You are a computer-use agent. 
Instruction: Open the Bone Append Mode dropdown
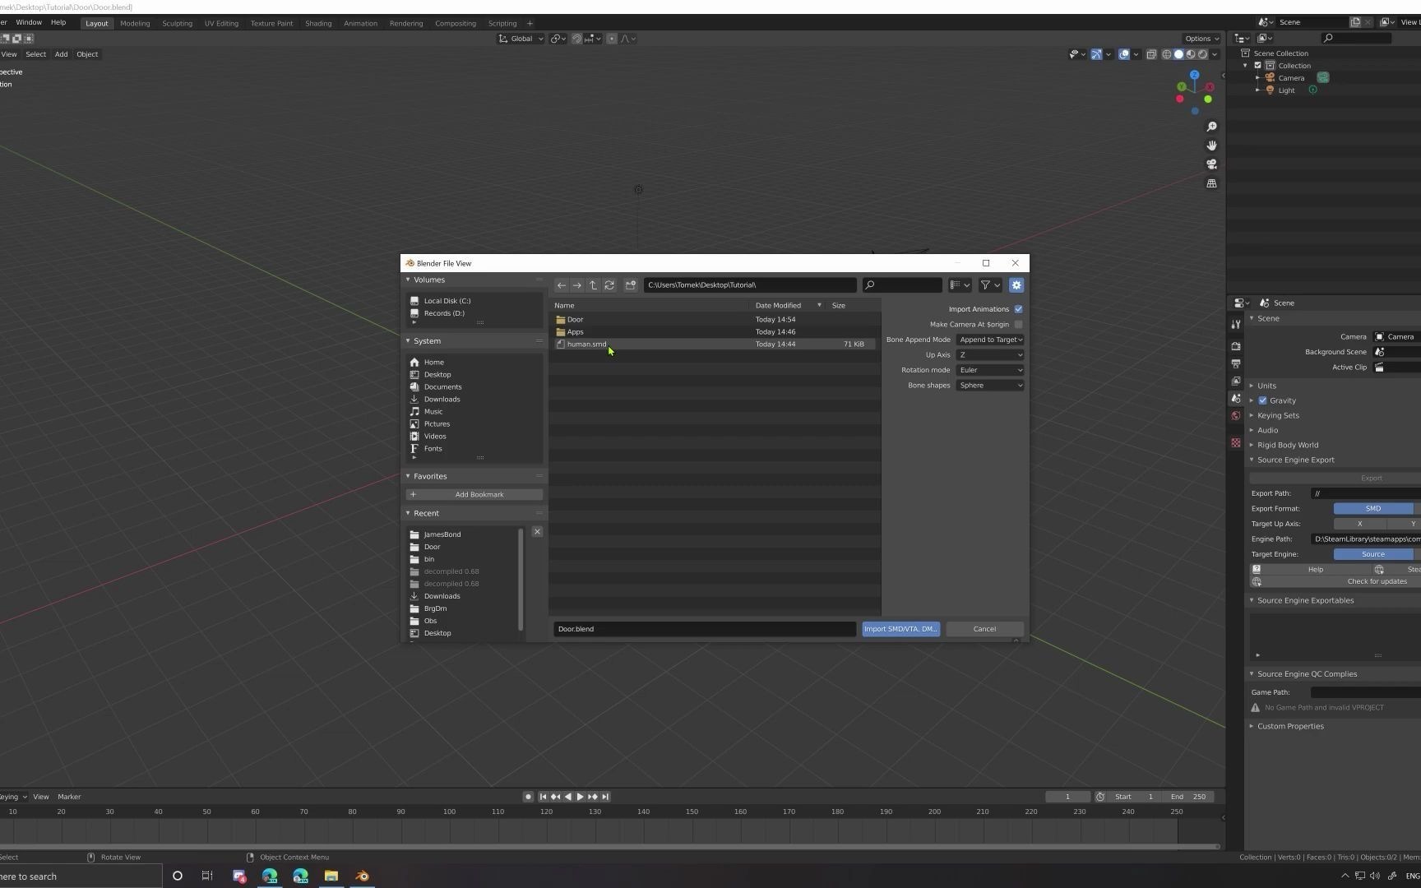tap(990, 339)
